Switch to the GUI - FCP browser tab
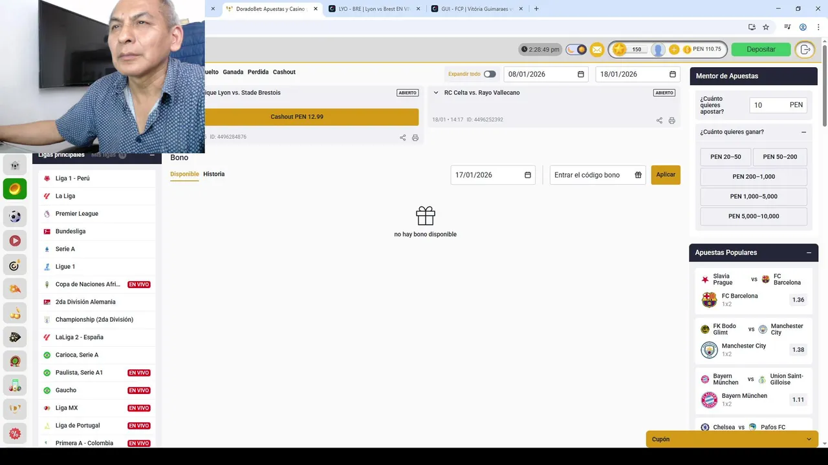This screenshot has height=465, width=828. click(x=477, y=9)
